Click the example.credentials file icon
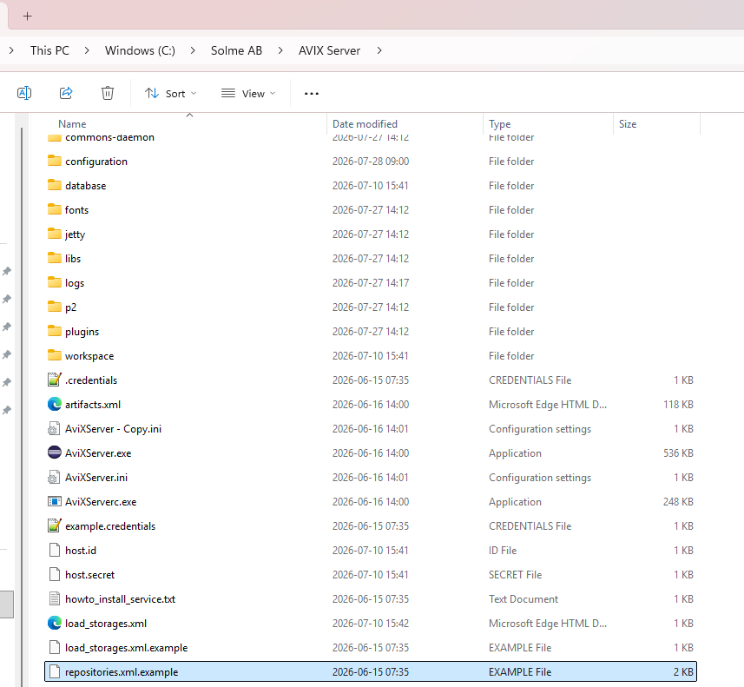 tap(55, 525)
